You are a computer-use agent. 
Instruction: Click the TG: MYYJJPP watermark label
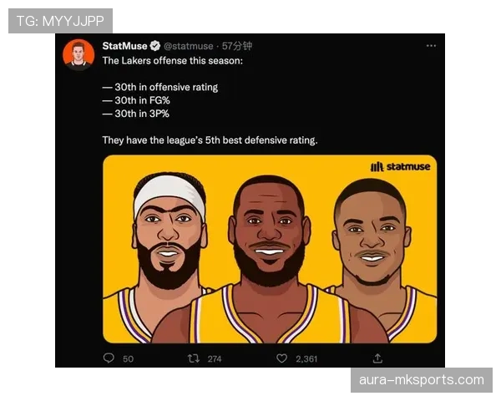tap(60, 20)
